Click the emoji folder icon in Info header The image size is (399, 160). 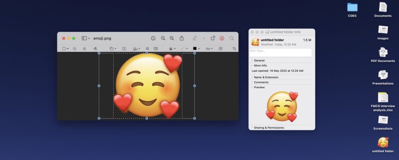(255, 42)
